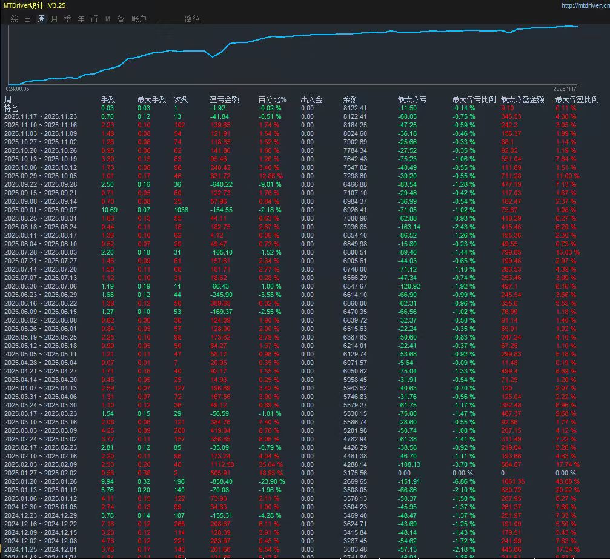The height and width of the screenshot is (559, 610).
Task: Click the 余额 balance column header
Action: [x=350, y=99]
